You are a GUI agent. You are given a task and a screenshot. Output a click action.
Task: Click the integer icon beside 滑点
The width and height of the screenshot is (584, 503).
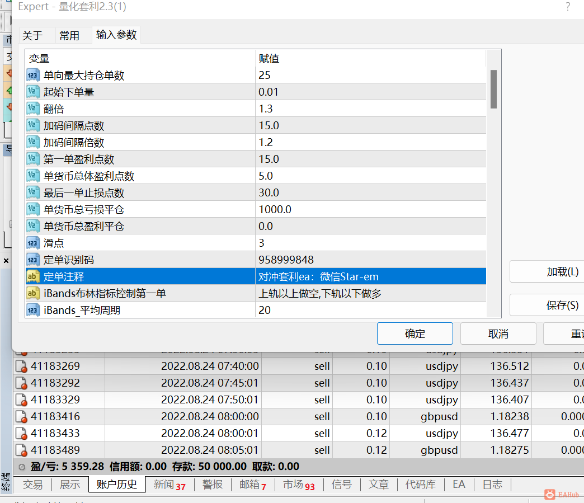tap(33, 243)
